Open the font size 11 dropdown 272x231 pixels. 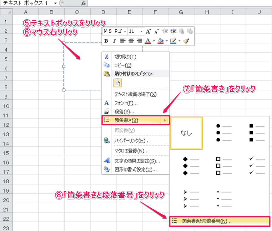click(x=141, y=32)
